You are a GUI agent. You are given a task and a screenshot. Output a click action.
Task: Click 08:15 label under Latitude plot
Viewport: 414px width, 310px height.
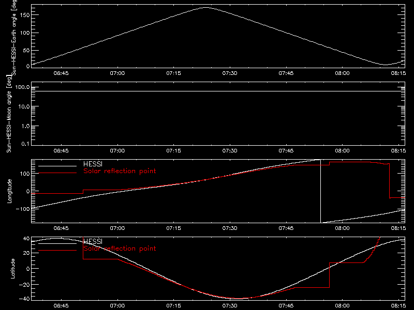(398, 306)
